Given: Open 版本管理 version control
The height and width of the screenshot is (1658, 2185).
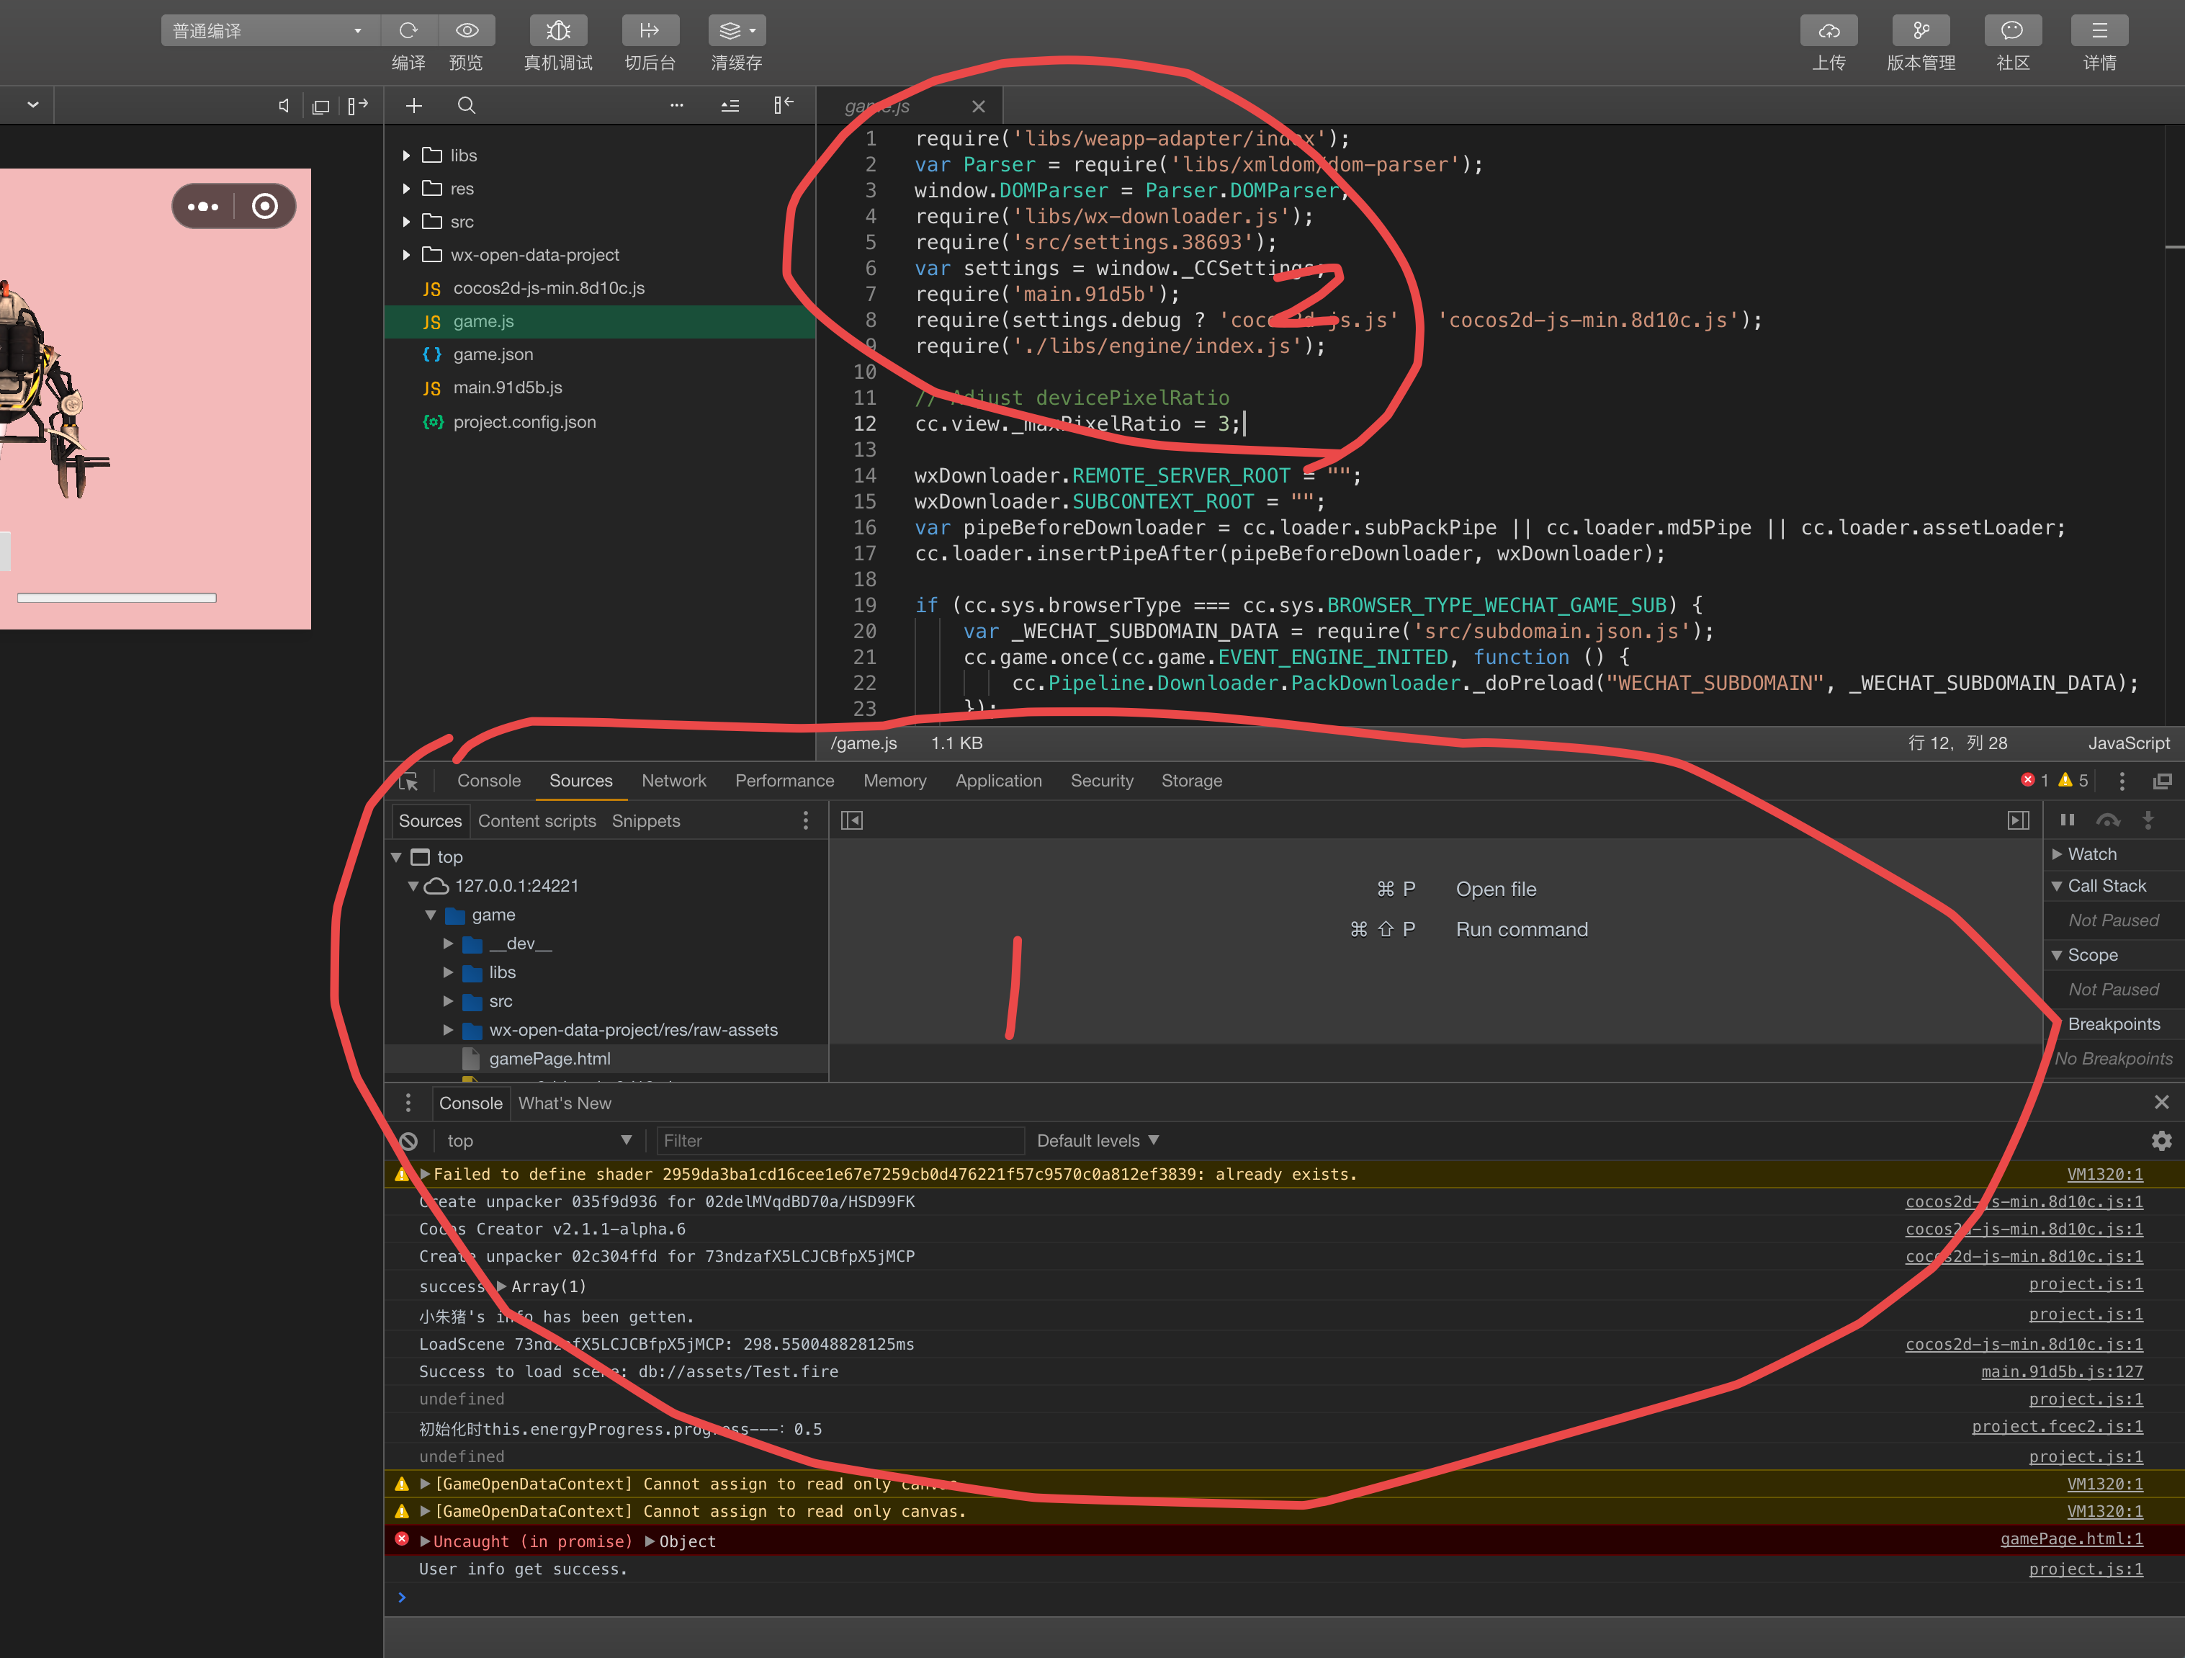Looking at the screenshot, I should (1920, 31).
